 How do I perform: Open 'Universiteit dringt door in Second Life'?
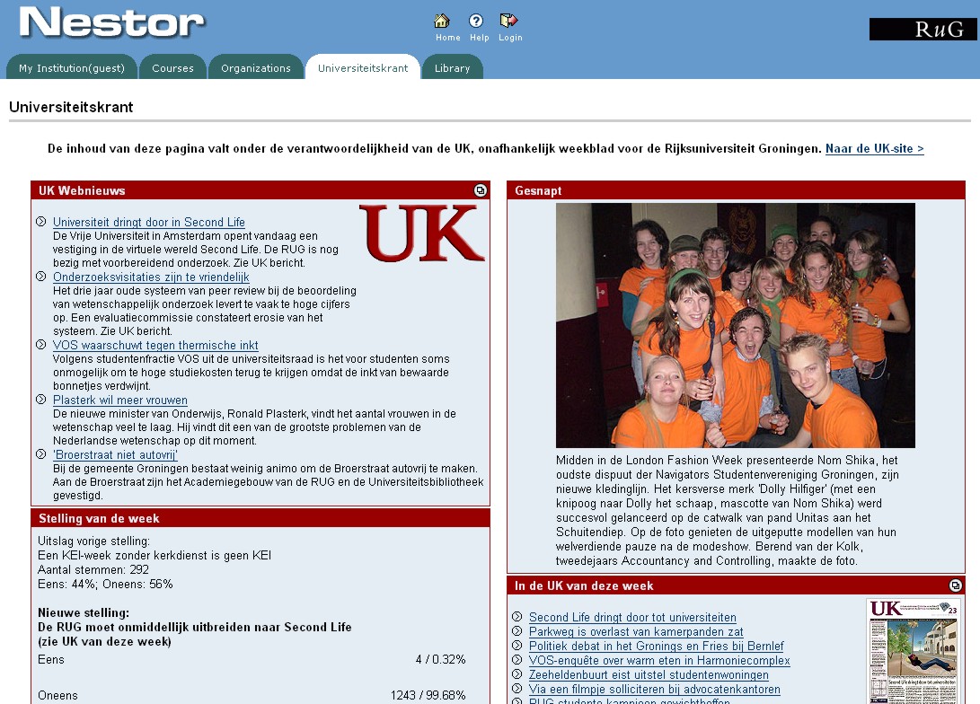coord(149,223)
